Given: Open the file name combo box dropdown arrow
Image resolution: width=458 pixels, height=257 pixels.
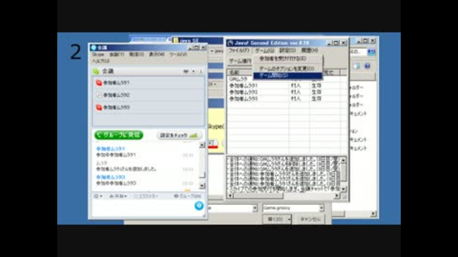Looking at the screenshot, I should pyautogui.click(x=255, y=208).
